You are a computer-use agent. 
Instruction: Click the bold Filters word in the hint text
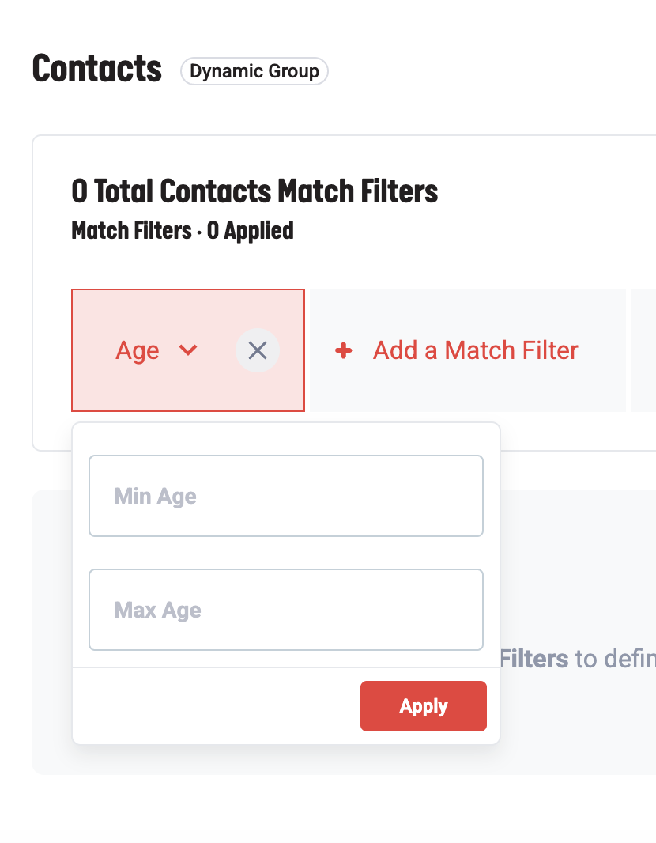click(534, 659)
